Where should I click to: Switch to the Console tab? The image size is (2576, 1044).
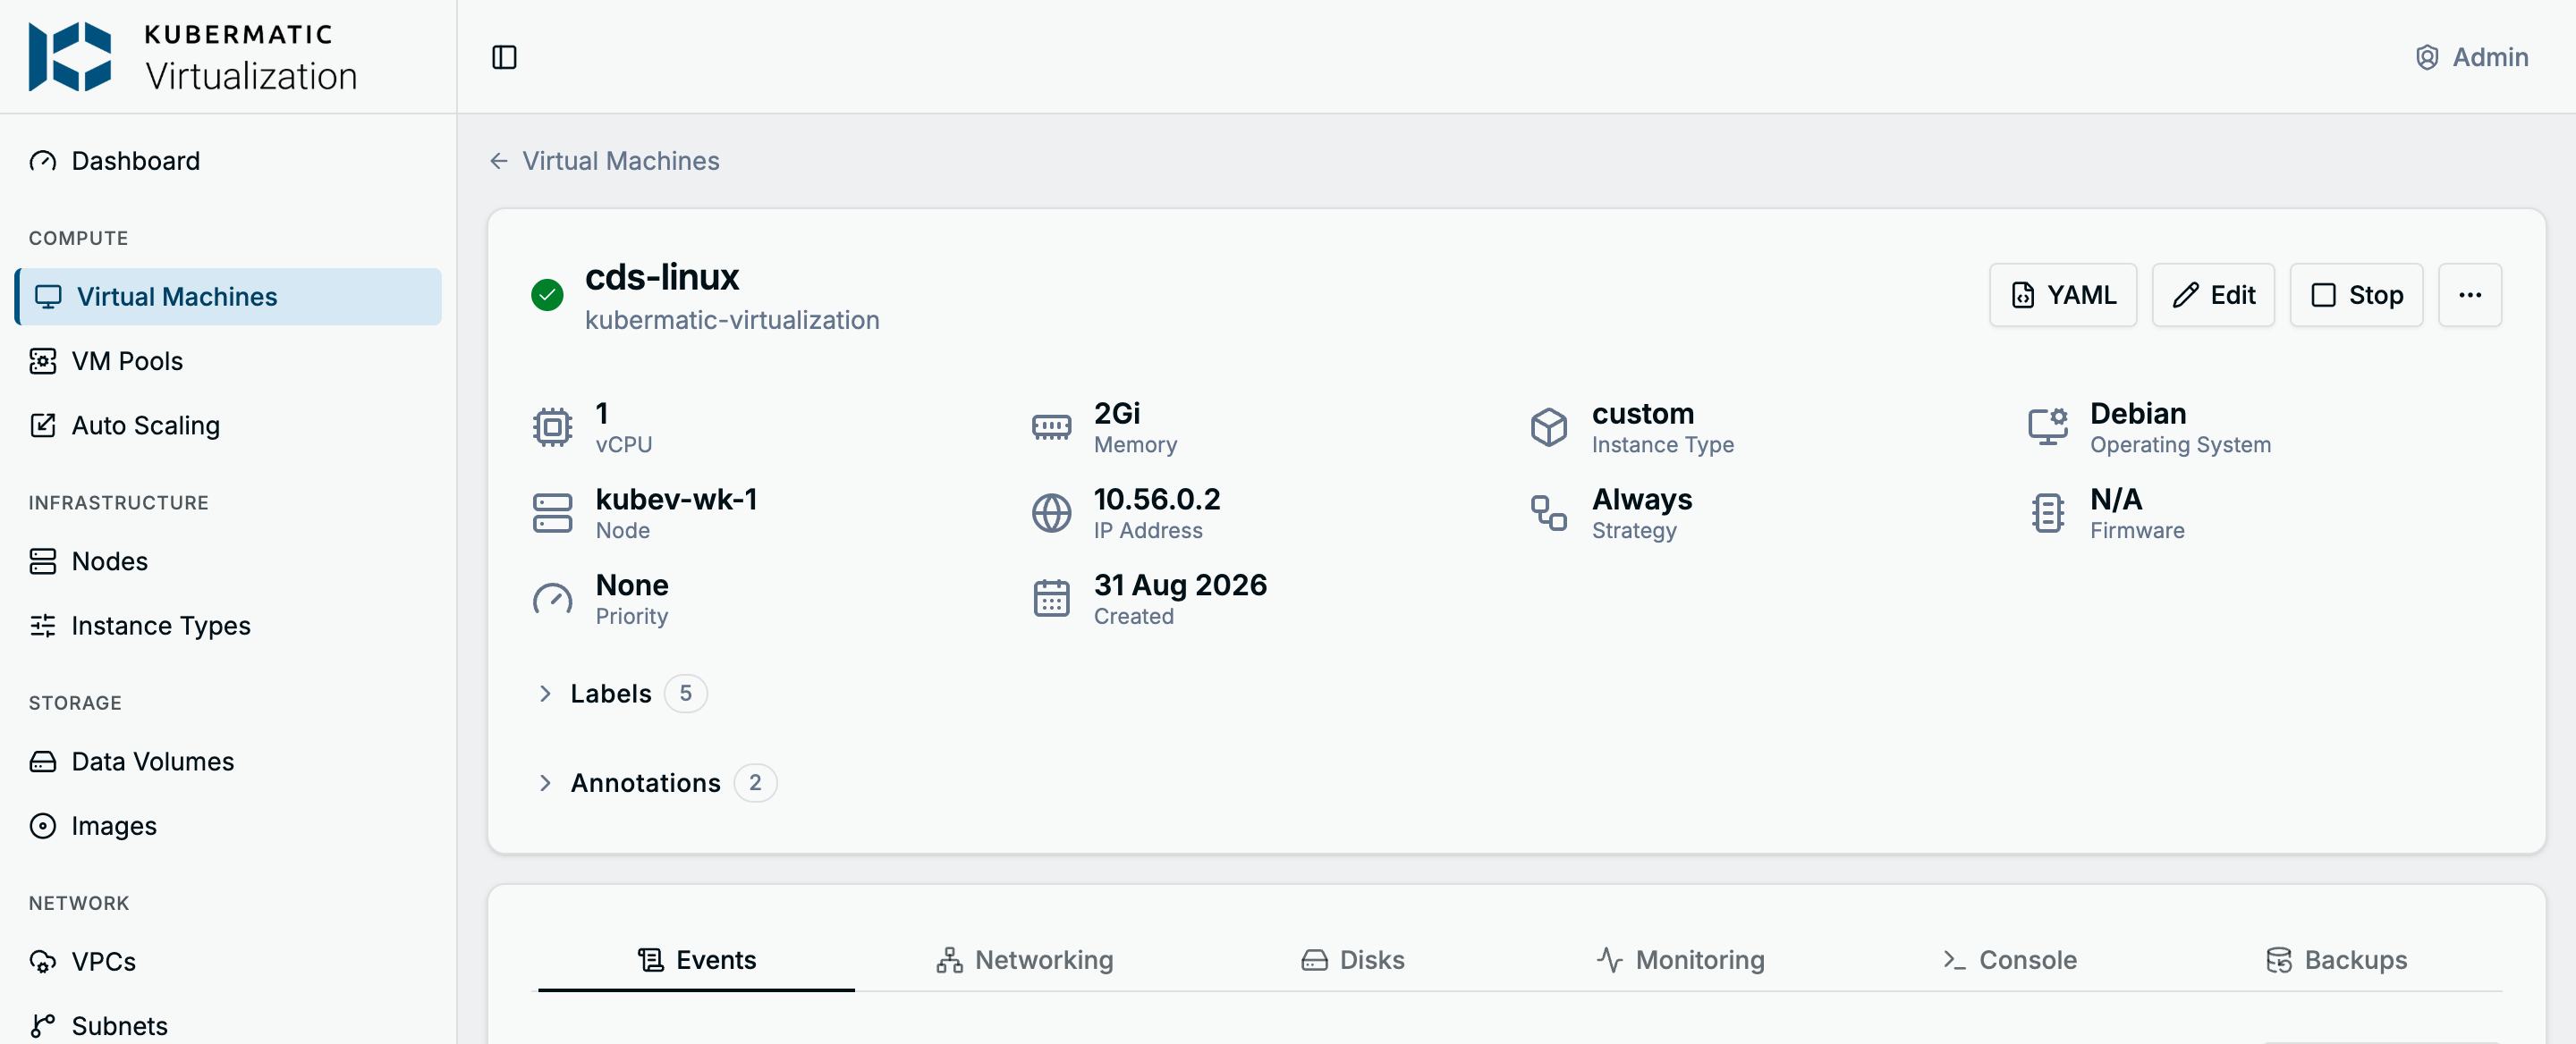2009,960
